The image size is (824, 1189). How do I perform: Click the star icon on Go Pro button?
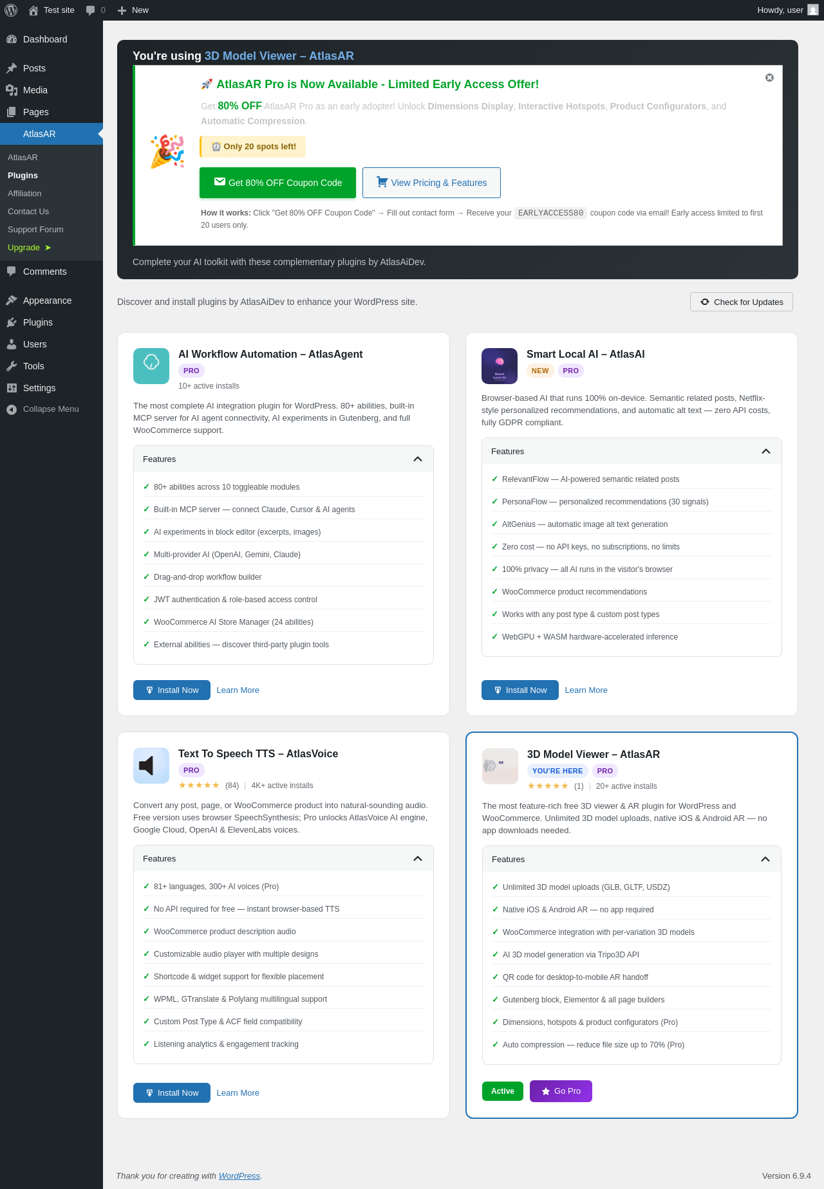[546, 1091]
